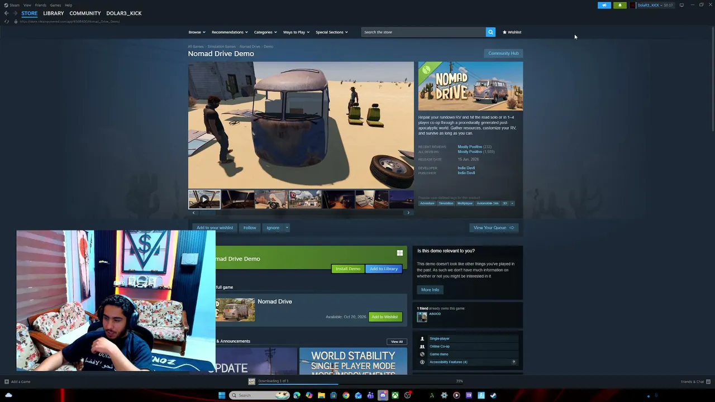Open the downloads manager icon

point(252,381)
